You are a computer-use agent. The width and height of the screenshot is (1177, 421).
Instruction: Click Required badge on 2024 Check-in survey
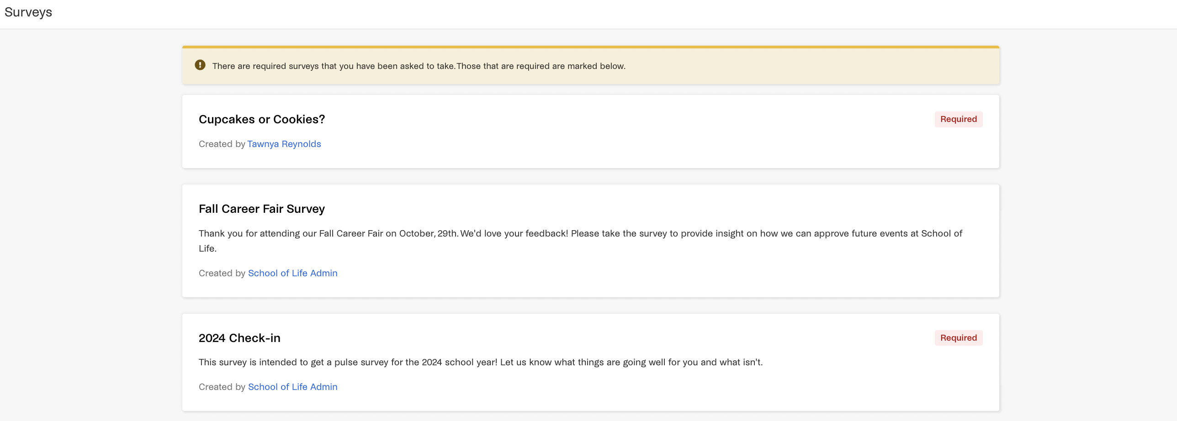958,338
